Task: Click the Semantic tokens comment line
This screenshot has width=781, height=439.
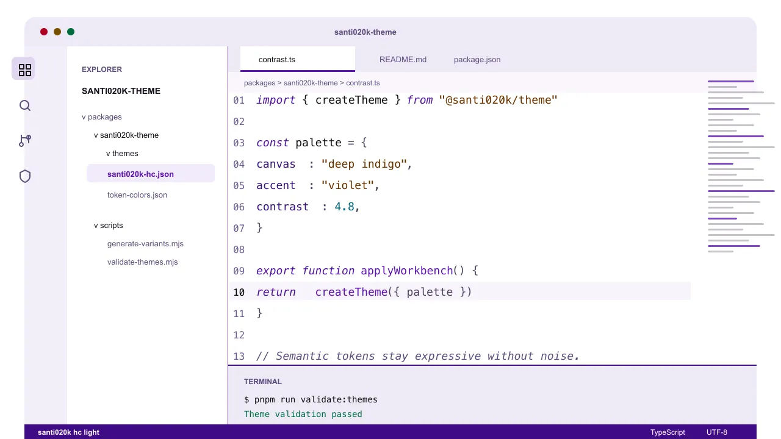Action: click(x=418, y=356)
